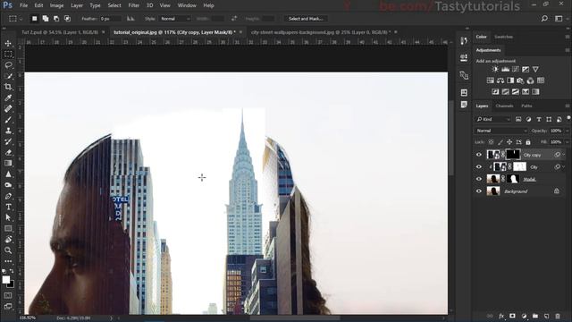572x322 pixels.
Task: Open the Style dropdown set to Normal
Action: [175, 19]
